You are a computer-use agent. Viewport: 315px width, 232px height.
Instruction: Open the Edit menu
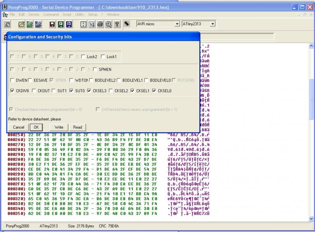click(x=22, y=15)
